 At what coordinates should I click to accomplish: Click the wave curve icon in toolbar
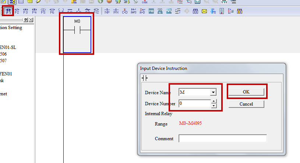(x=169, y=11)
